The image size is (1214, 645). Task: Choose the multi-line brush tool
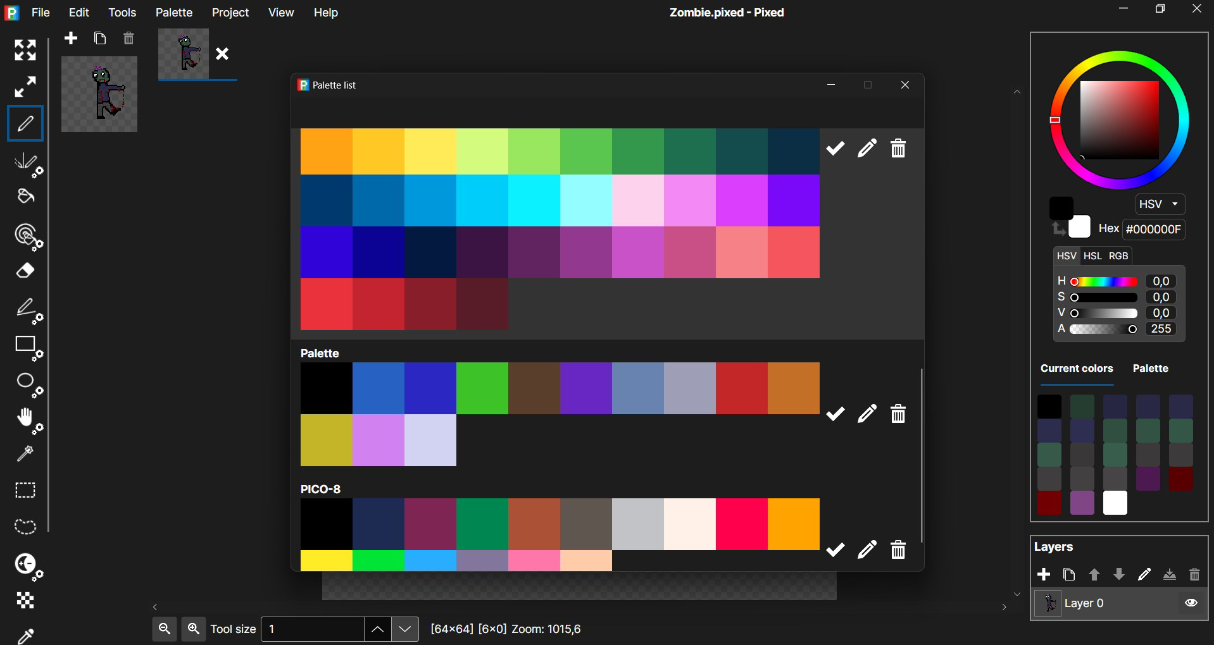(28, 165)
